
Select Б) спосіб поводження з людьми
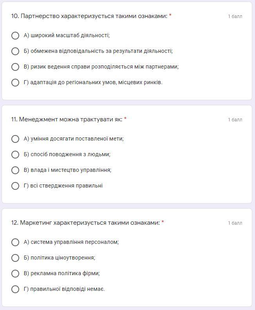pos(15,155)
